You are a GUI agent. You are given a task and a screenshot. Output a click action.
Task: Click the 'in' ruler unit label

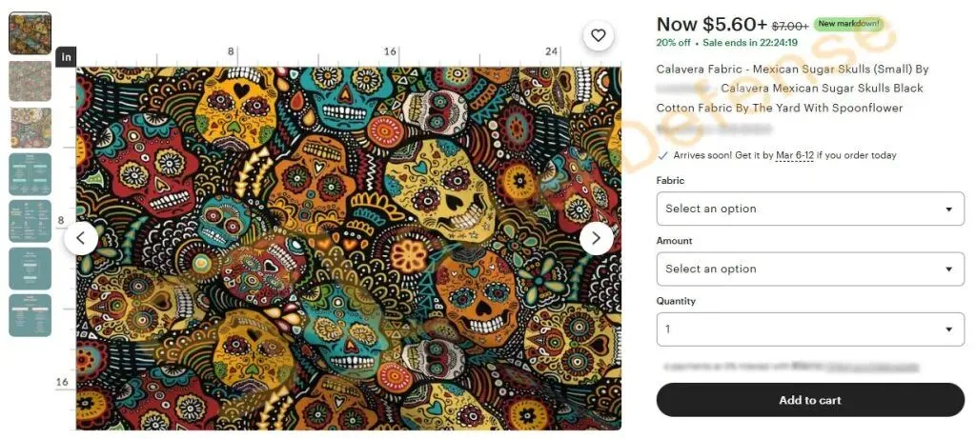coord(67,57)
